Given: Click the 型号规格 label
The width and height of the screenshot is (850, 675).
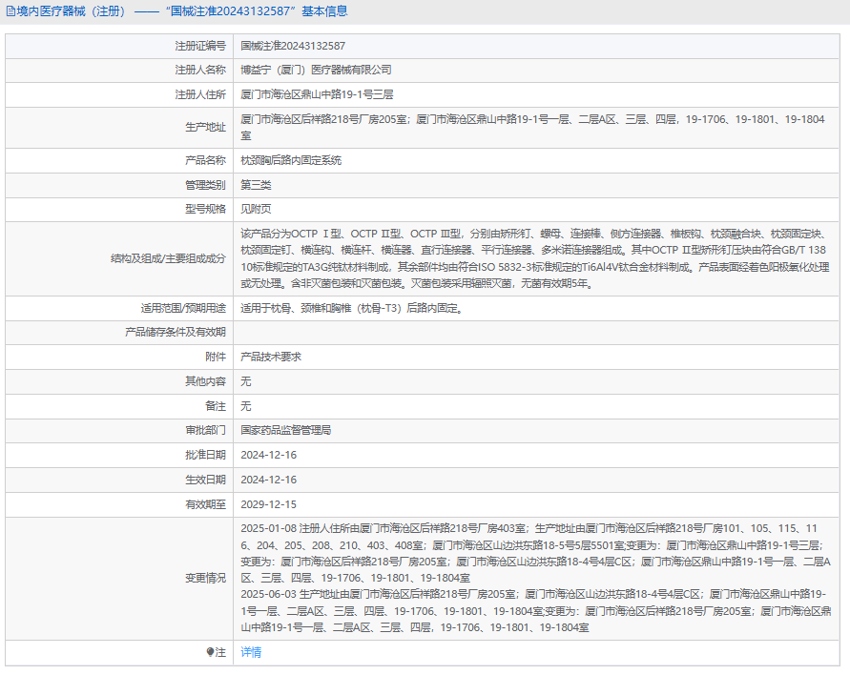Looking at the screenshot, I should click(205, 209).
